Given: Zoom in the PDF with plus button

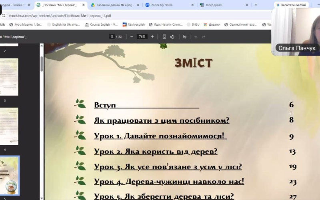Looking at the screenshot, I should pyautogui.click(x=152, y=37).
